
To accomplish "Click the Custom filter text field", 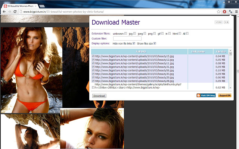I will pyautogui.click(x=127, y=38).
